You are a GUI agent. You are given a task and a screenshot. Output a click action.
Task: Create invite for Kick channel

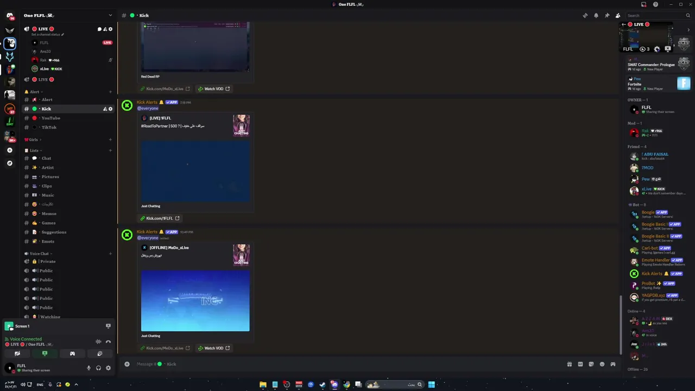click(105, 109)
